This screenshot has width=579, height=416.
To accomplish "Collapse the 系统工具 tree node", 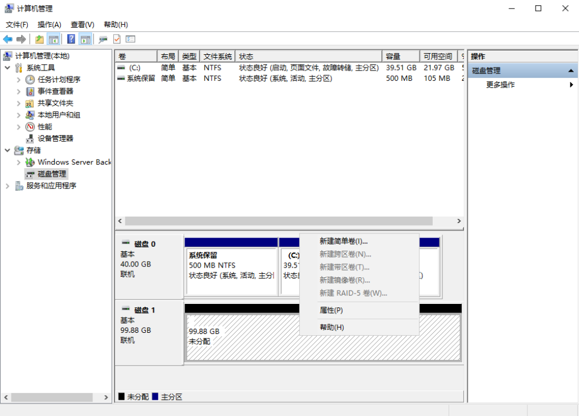I will [8, 68].
